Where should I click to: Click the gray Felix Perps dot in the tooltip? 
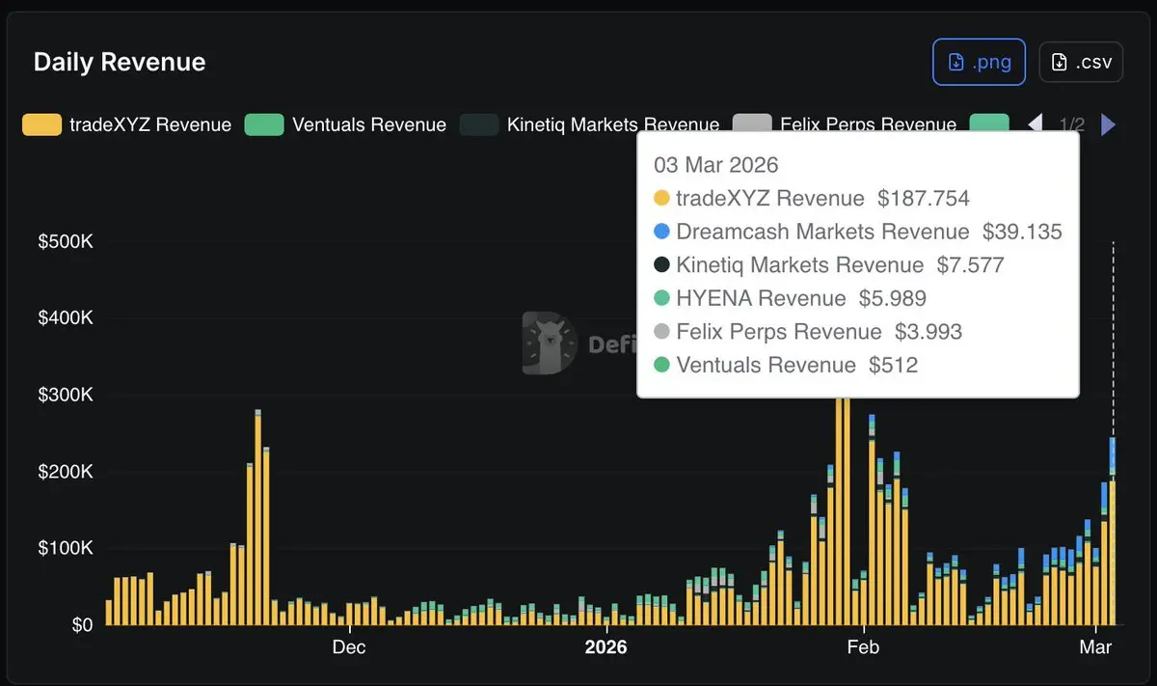[661, 332]
